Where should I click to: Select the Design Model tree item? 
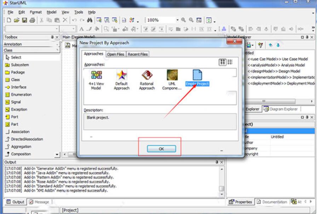[x=274, y=71]
